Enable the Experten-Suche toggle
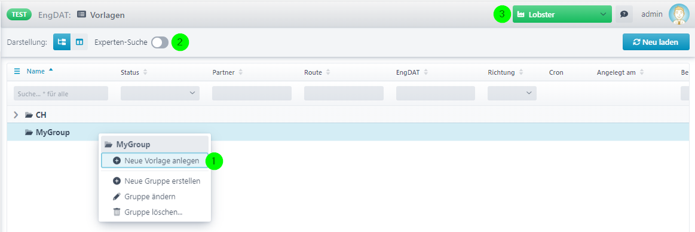 (160, 42)
